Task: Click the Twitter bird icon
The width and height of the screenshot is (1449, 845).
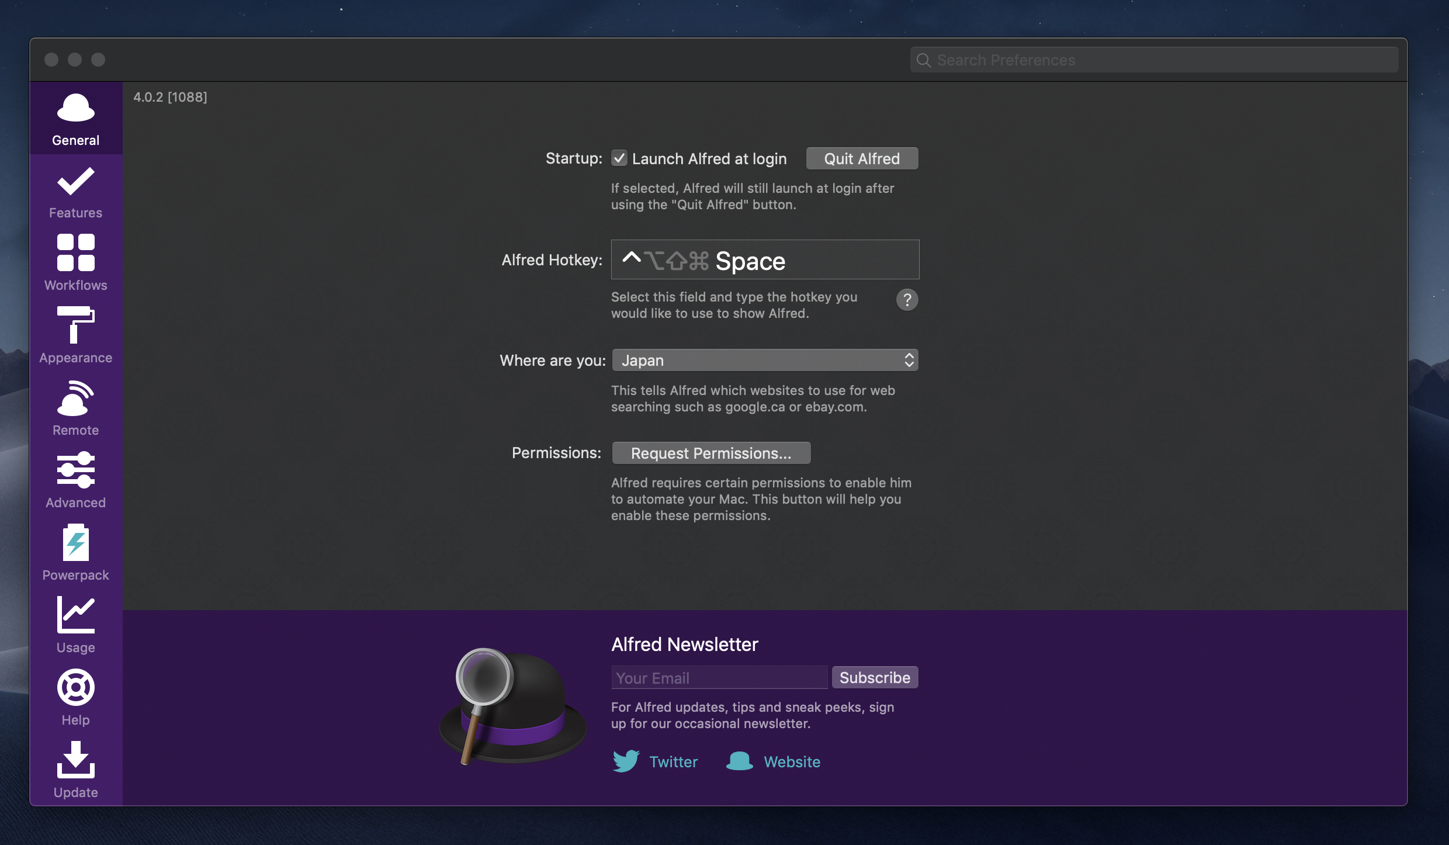Action: 626,761
